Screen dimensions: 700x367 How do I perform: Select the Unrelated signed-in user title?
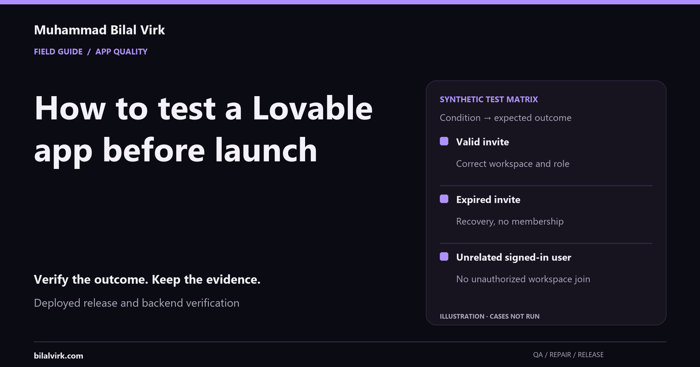(x=514, y=257)
